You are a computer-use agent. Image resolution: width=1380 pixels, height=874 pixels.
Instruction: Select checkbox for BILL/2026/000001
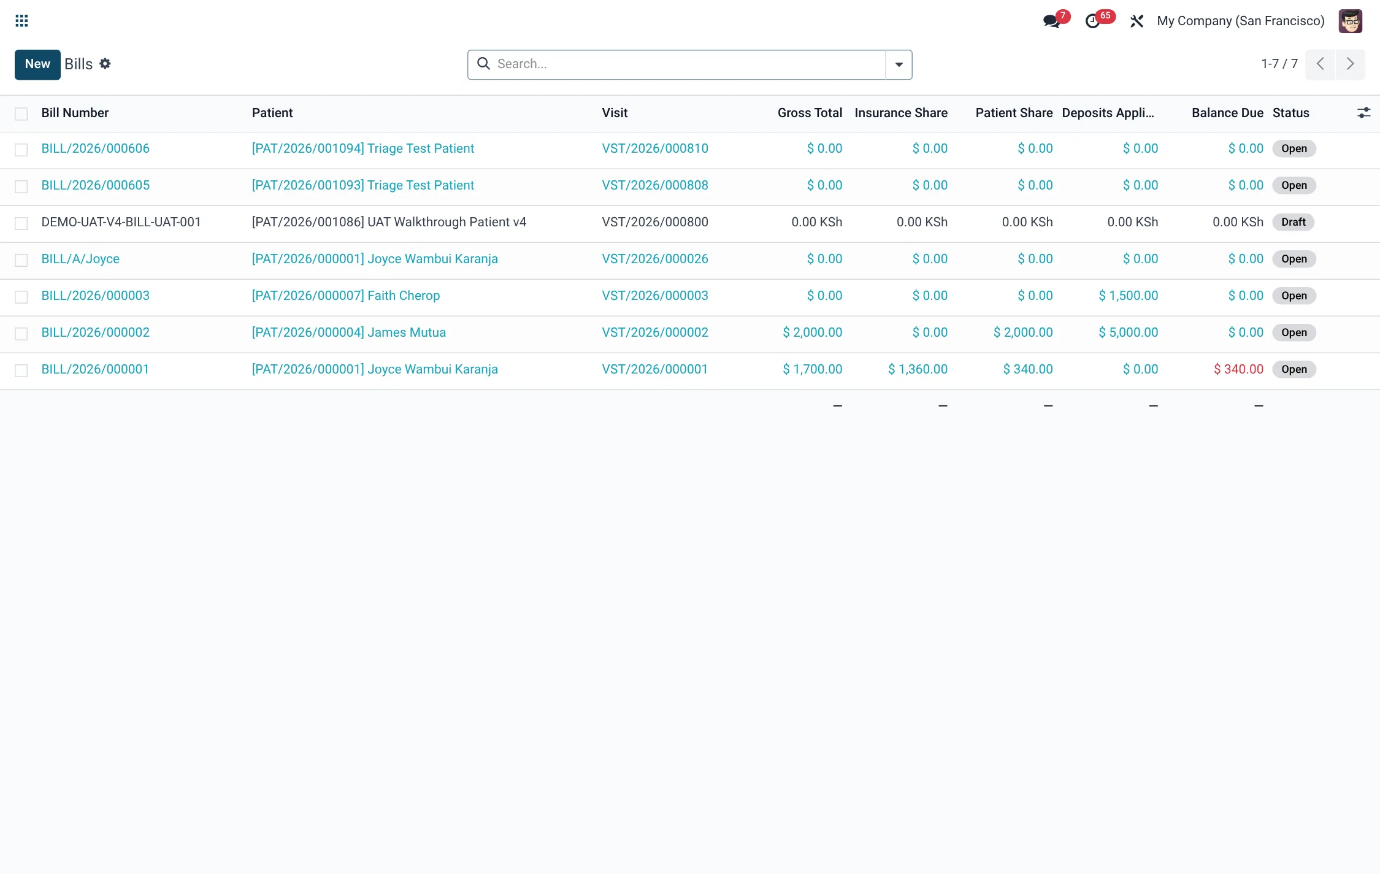[x=21, y=370]
